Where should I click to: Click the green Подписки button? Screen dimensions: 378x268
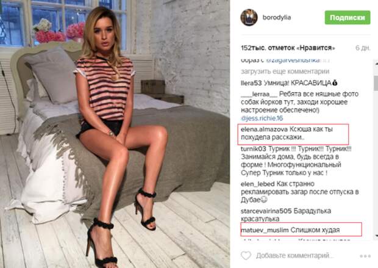[x=348, y=17]
